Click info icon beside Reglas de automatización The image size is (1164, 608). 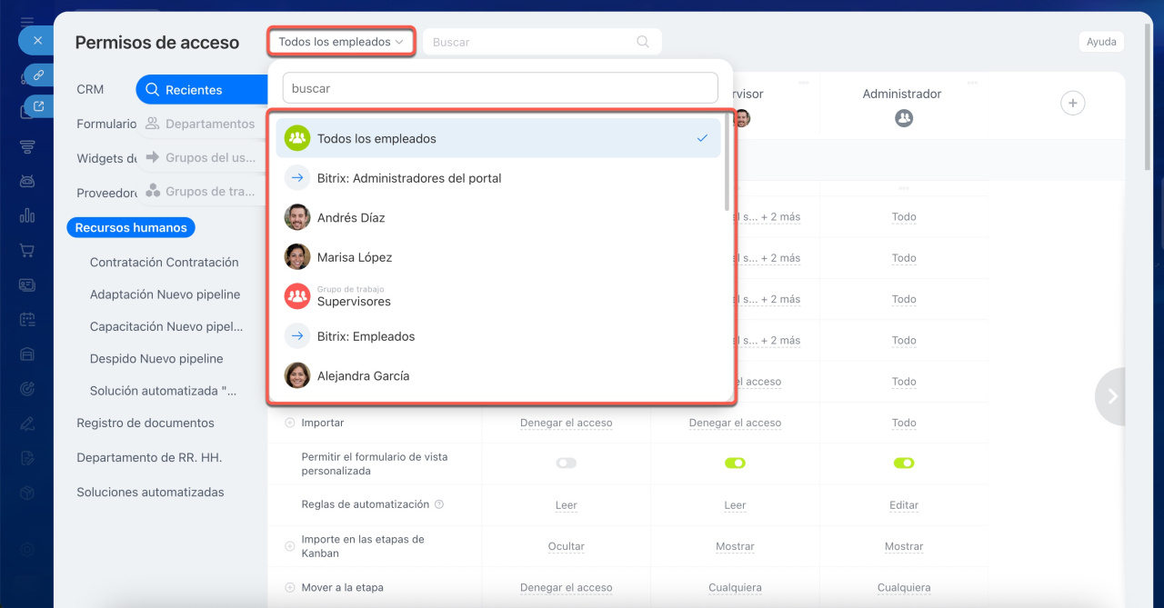pos(439,504)
